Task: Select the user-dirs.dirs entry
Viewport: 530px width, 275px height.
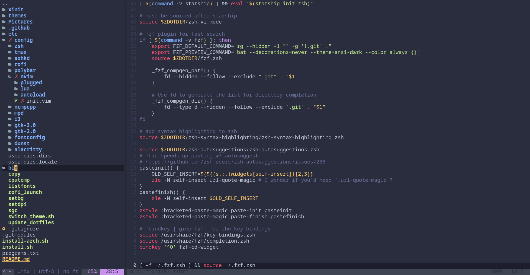Action: pyautogui.click(x=30, y=156)
